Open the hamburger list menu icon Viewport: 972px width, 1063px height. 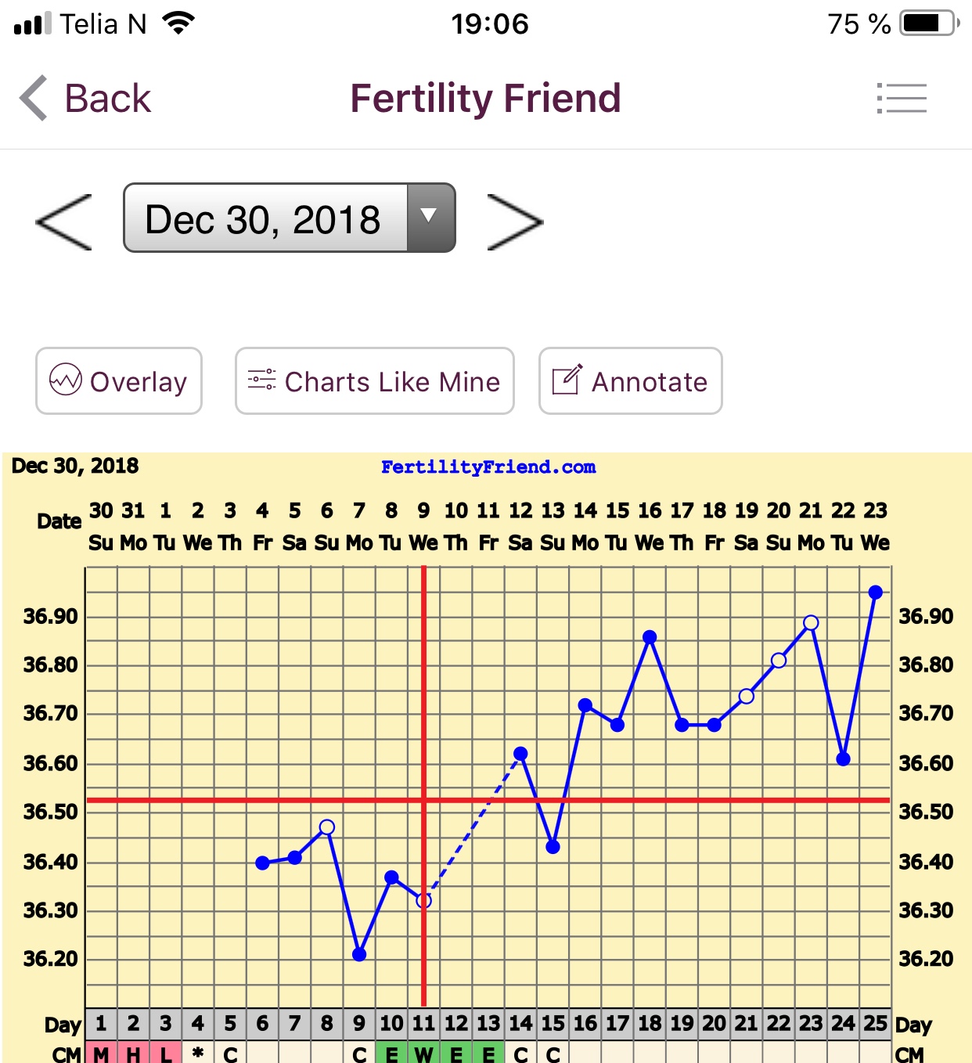(x=902, y=99)
